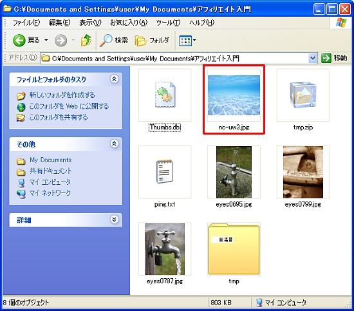Select the nc-uw3.jpg underwater thumbnail
Screen dimensions: 354x311
pos(234,95)
